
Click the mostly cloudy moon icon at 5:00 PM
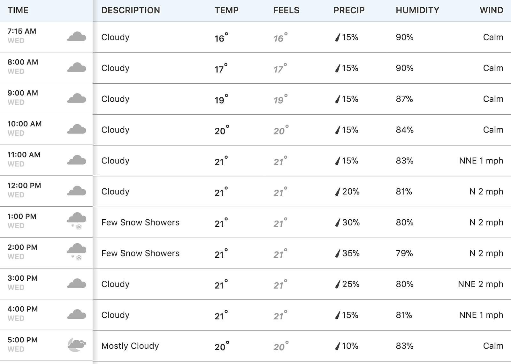click(x=77, y=345)
